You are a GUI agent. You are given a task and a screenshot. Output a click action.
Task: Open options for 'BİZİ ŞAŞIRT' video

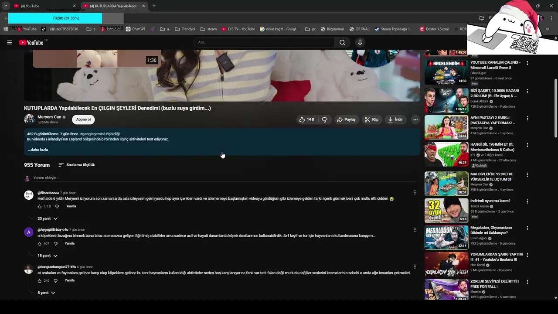click(x=527, y=92)
